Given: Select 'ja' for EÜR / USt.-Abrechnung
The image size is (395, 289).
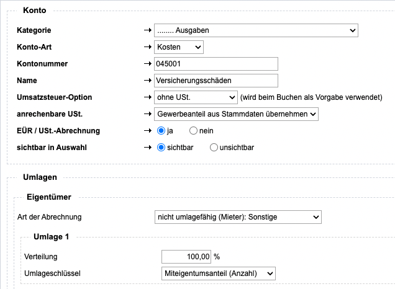Looking at the screenshot, I should pyautogui.click(x=161, y=131).
